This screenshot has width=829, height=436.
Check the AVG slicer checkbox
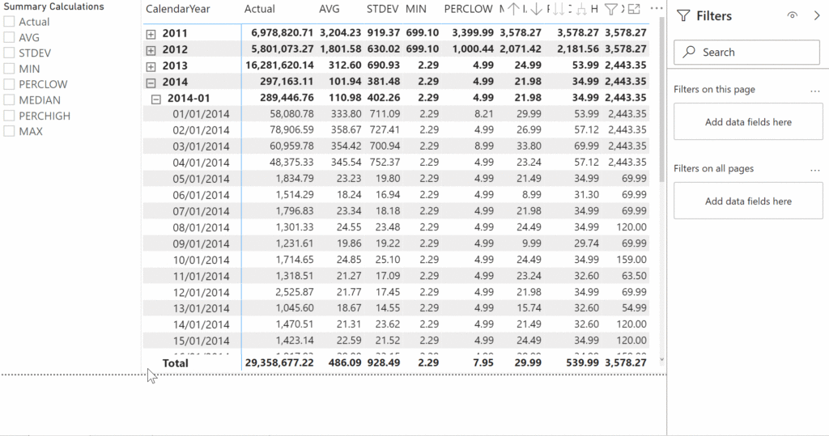[9, 37]
